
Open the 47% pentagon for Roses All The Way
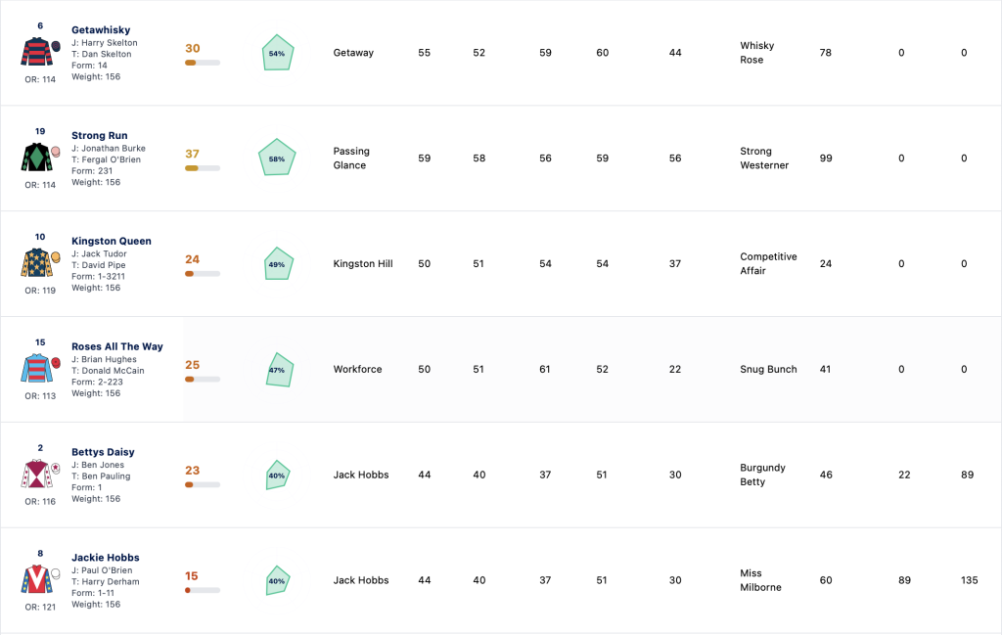(279, 370)
